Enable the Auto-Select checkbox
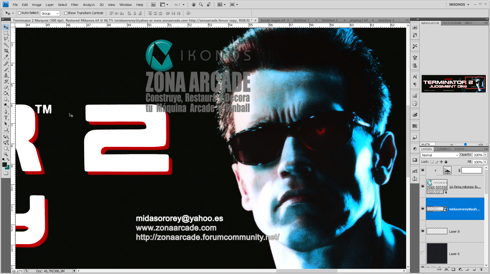This screenshot has height=274, width=490. click(19, 13)
